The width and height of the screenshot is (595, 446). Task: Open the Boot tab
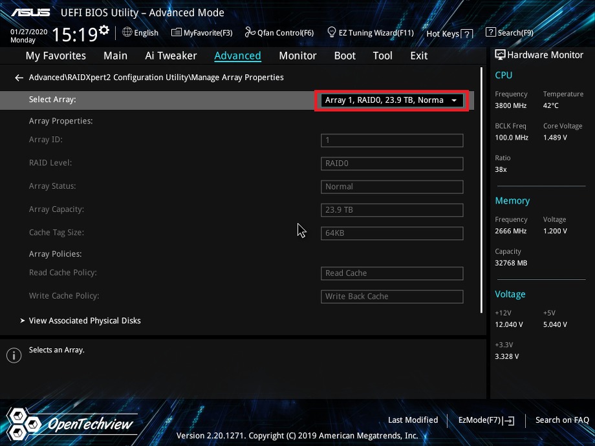[x=345, y=56]
